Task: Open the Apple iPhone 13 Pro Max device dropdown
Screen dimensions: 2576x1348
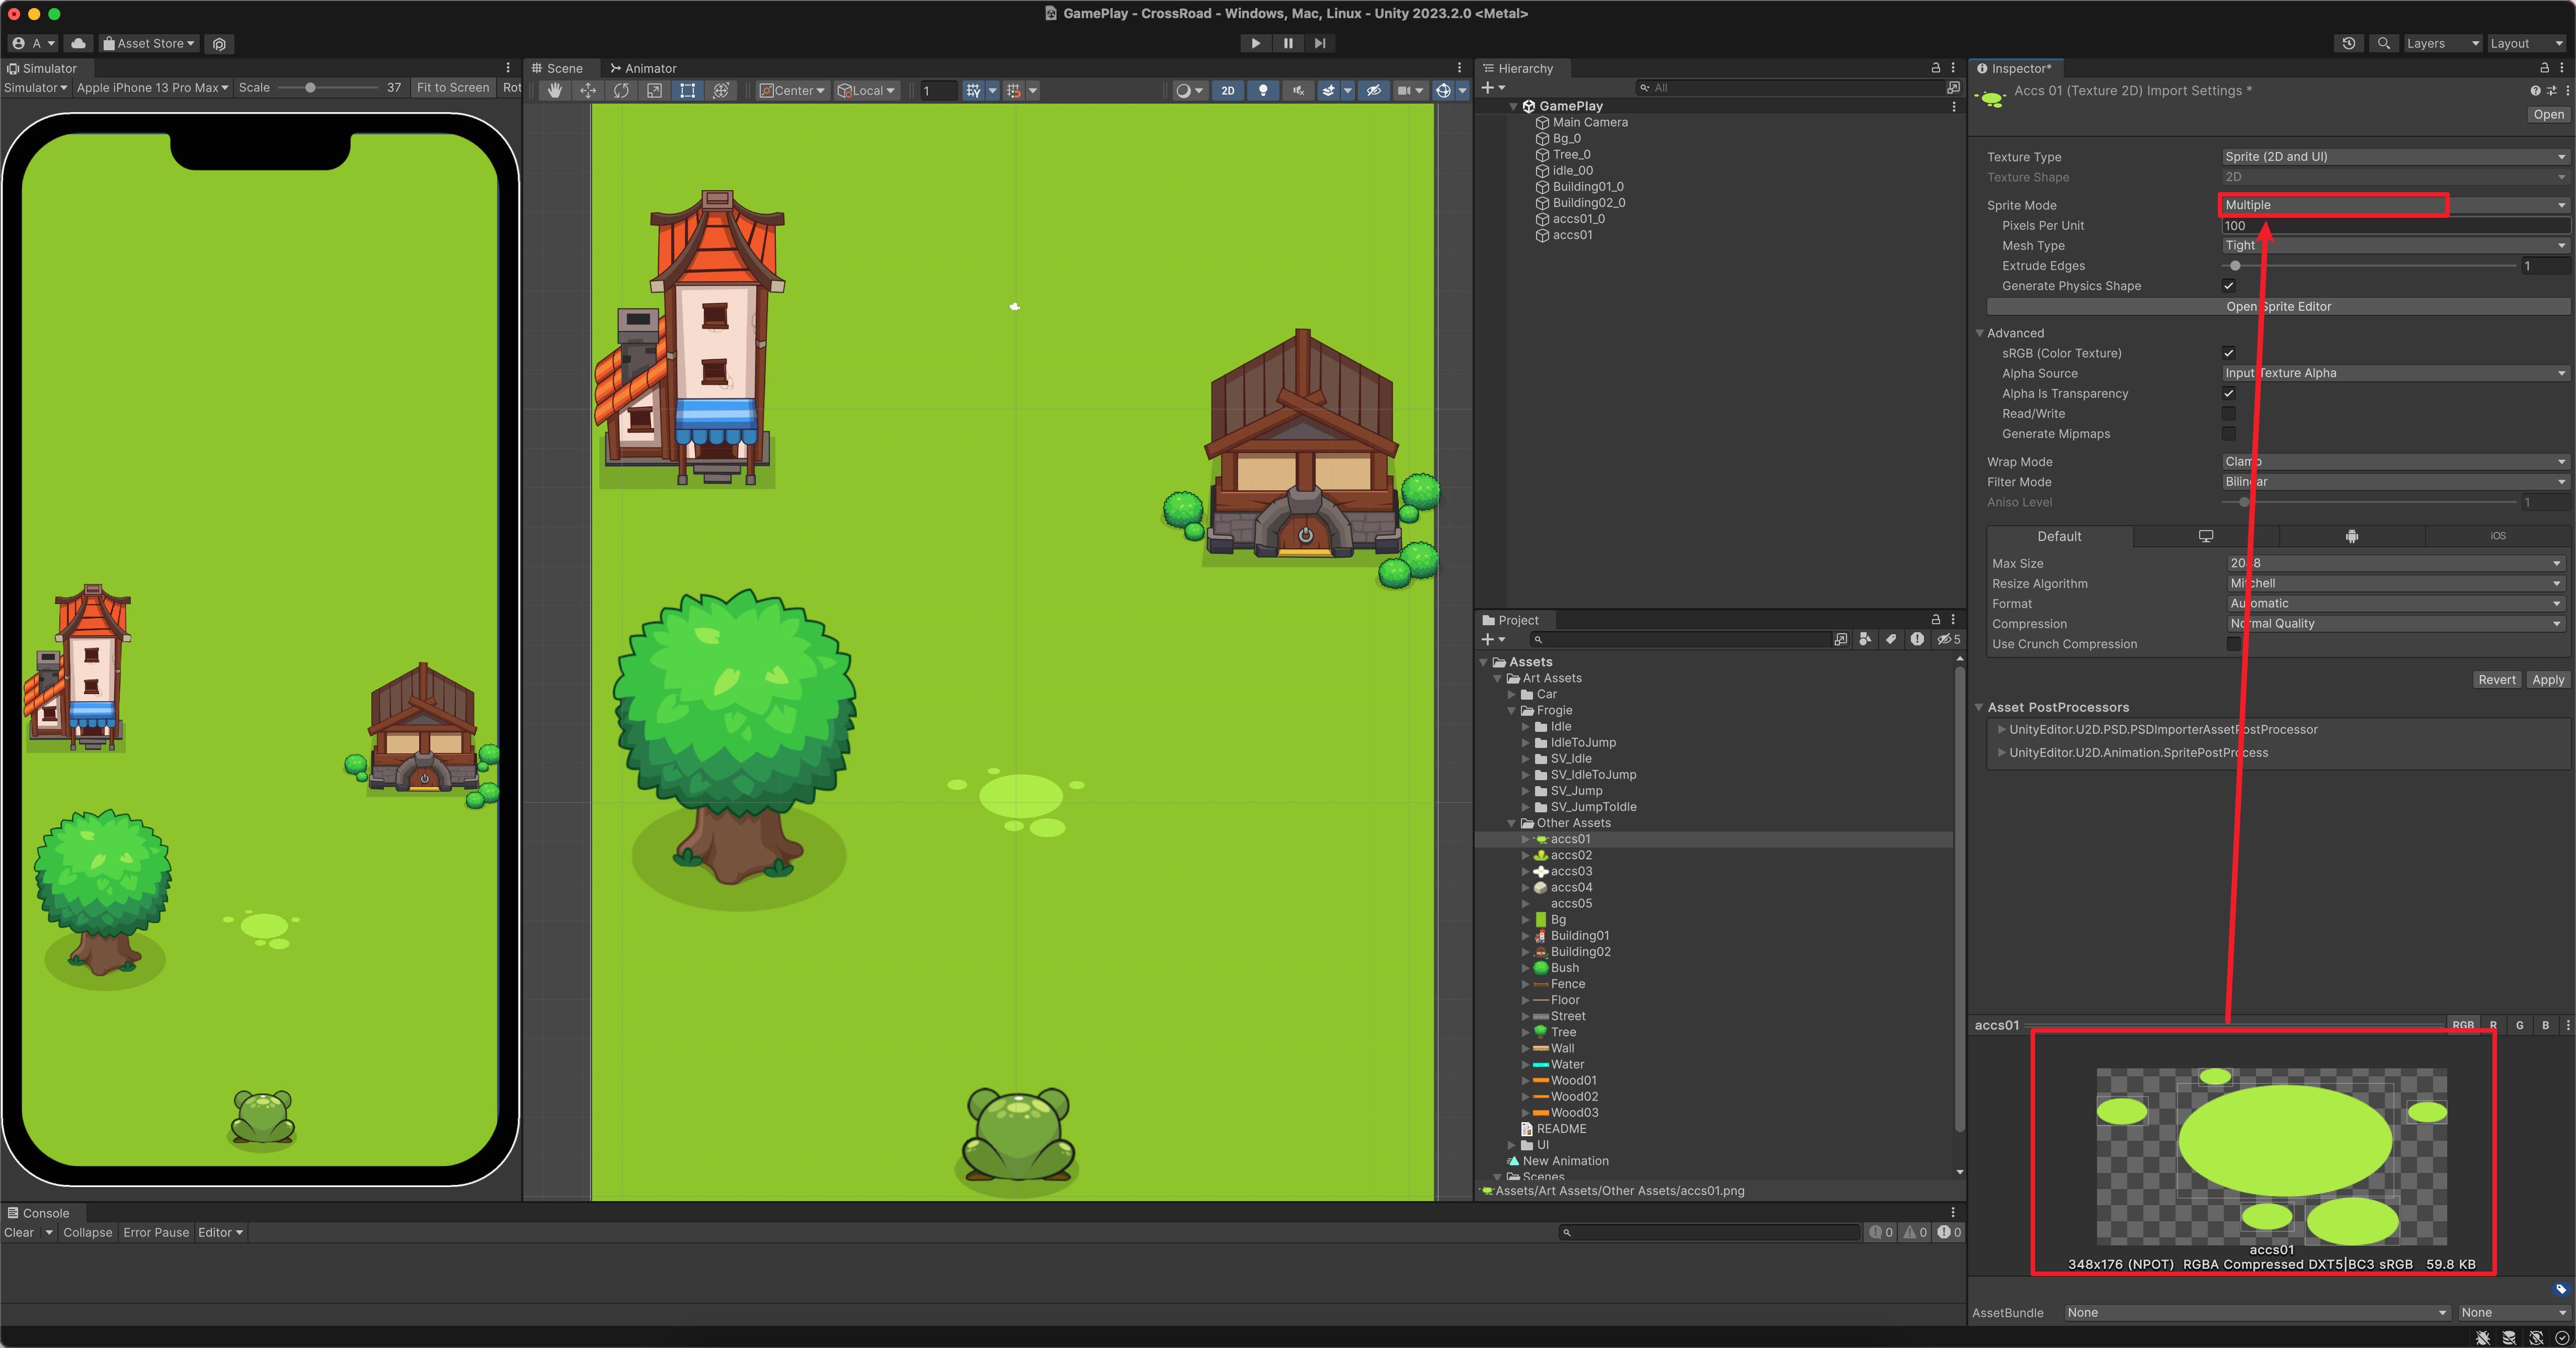Action: tap(152, 87)
